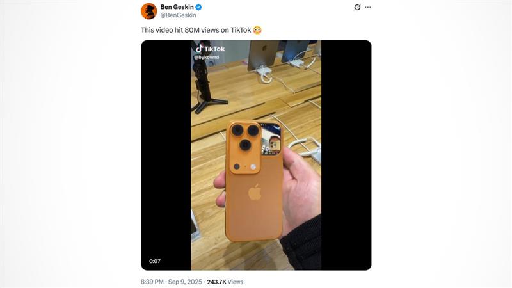Click the small screen on the phone's back
Image resolution: width=512 pixels, height=288 pixels.
tap(271, 138)
